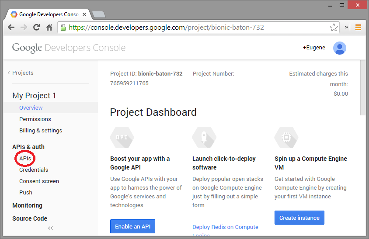Close the Google Developers Console tab
This screenshot has height=239, width=369.
pos(84,14)
